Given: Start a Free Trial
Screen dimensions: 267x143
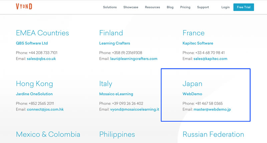Looking at the screenshot, I should 244,7.
